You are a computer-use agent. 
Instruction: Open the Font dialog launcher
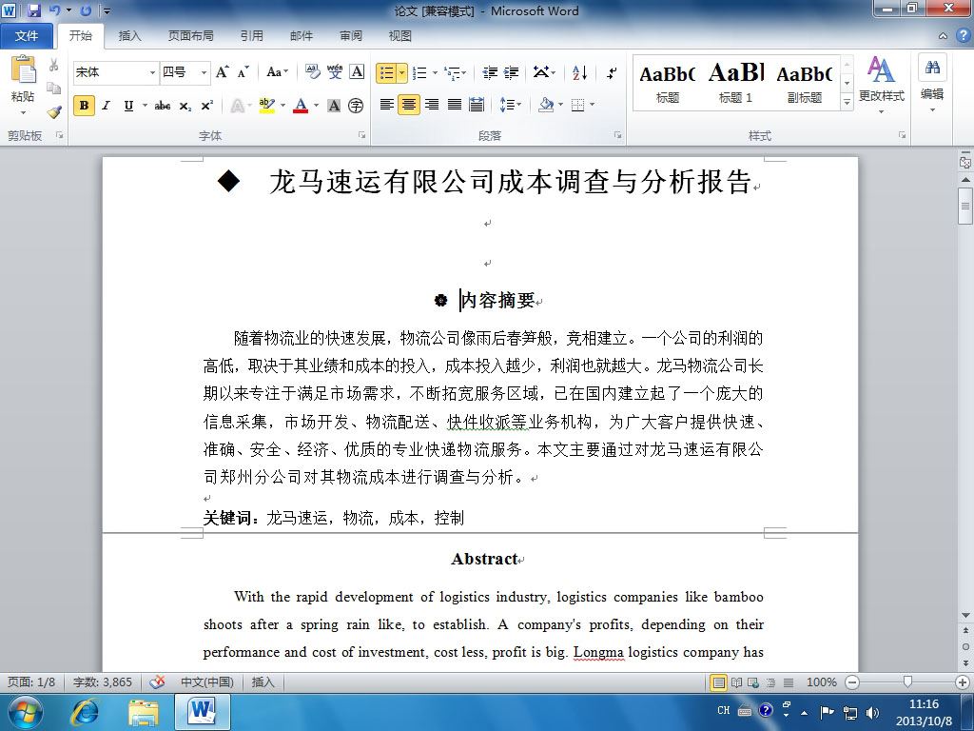[361, 135]
